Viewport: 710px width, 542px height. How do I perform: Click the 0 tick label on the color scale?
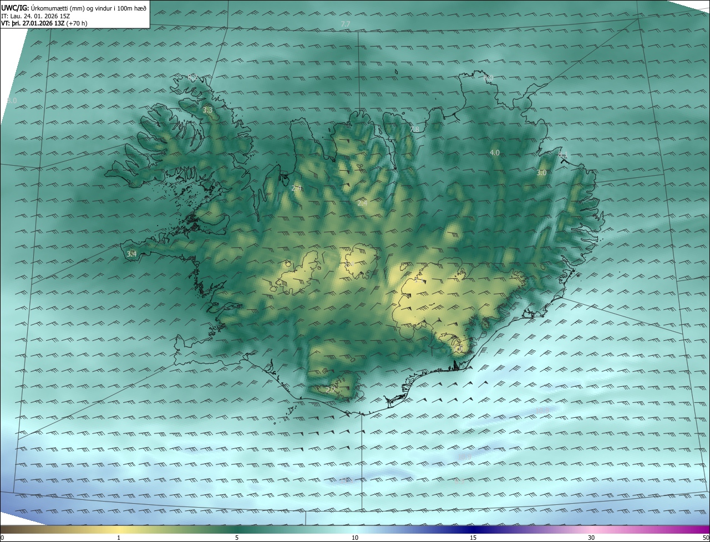coord(2,538)
